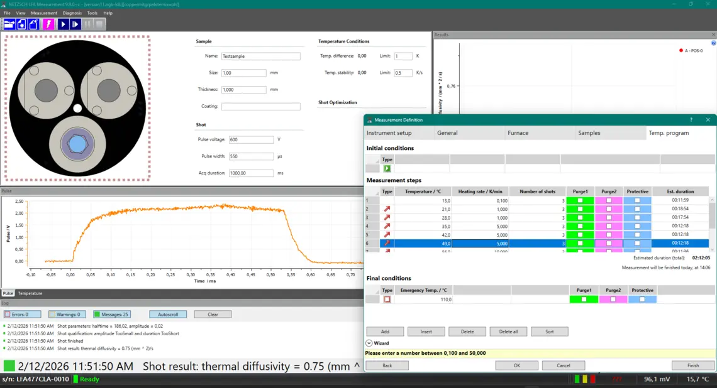717x388 pixels.
Task: Open the View menu
Action: [x=21, y=13]
